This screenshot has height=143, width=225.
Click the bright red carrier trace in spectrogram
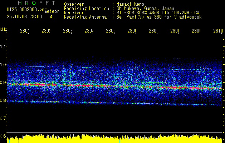(114, 86)
